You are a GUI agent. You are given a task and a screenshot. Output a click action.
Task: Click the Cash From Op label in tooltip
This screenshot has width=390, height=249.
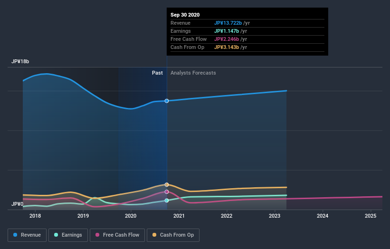(187, 47)
